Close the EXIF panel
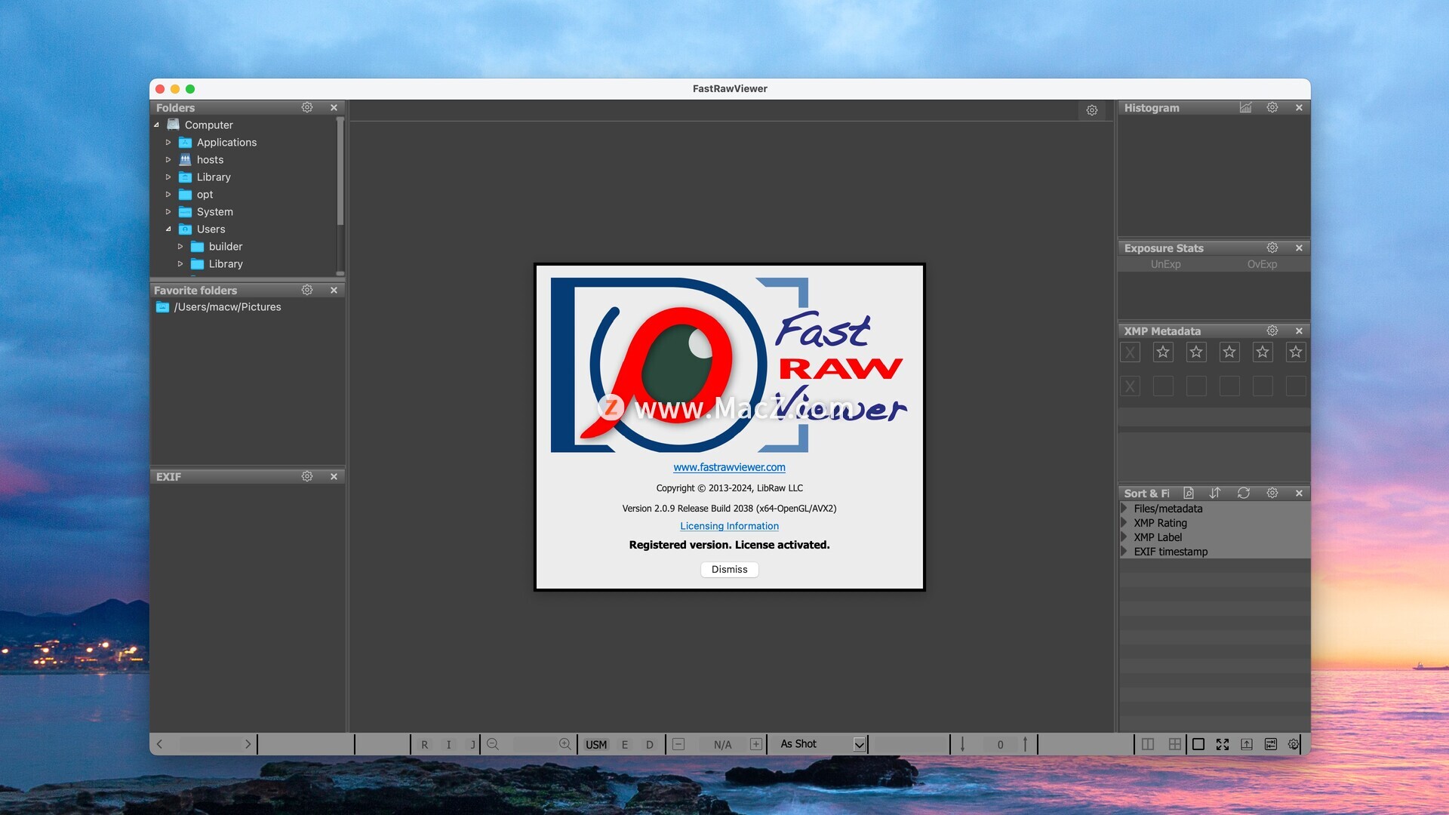The image size is (1449, 815). [334, 476]
